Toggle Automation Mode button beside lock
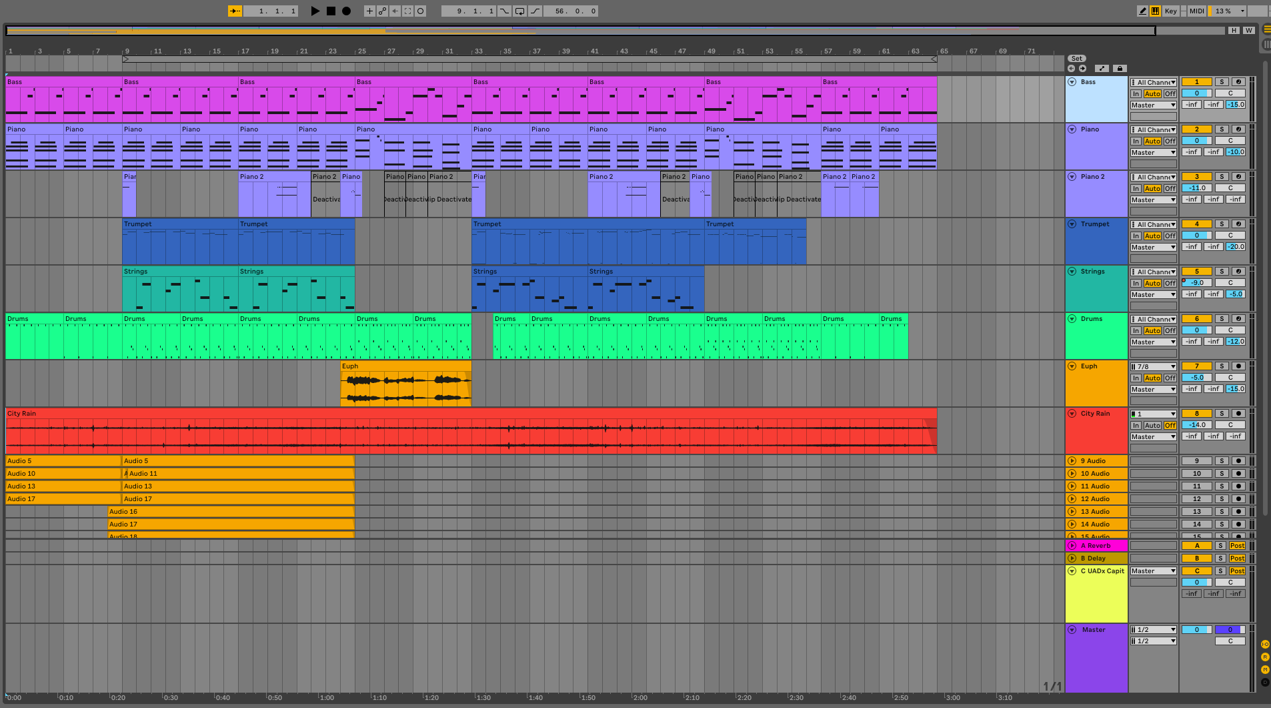Screen dimensions: 1271x708 (1101, 68)
